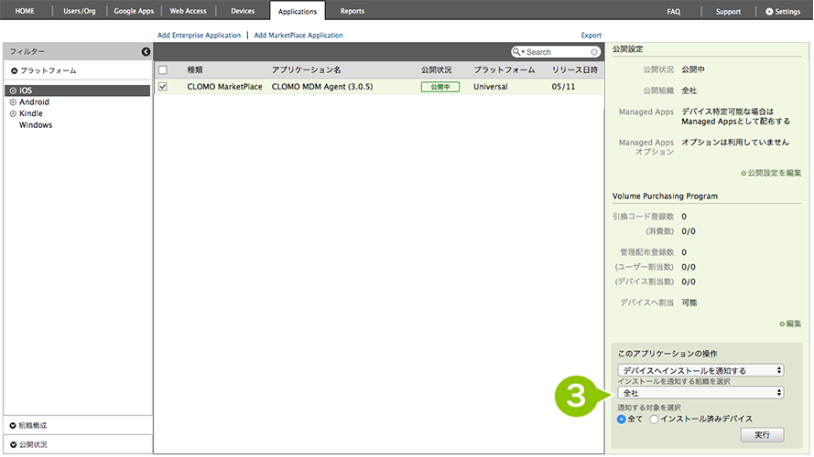The width and height of the screenshot is (814, 457).
Task: Select the インストール済みデバイス radio button
Action: (654, 419)
